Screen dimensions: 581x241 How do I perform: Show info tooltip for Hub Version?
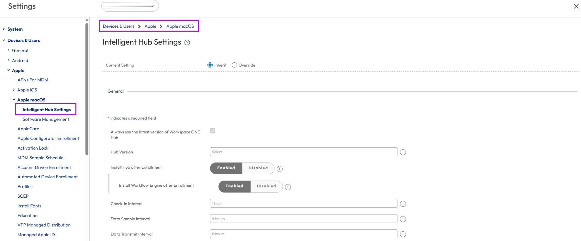coord(403,152)
